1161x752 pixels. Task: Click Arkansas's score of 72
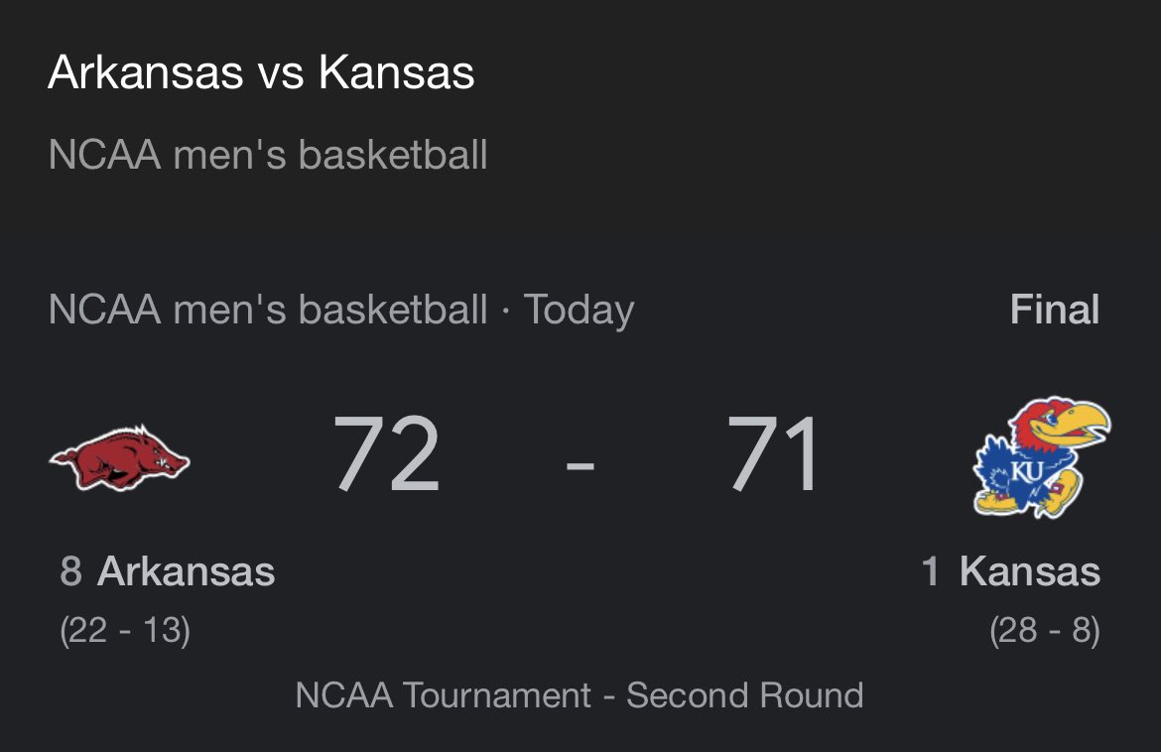(386, 455)
